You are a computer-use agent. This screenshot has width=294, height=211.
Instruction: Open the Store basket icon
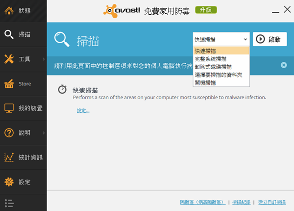(9, 83)
